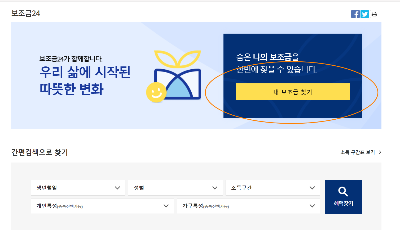Click the 내 보조금 찾기 yellow button
Viewport: 400px width, 248px height.
(x=293, y=92)
